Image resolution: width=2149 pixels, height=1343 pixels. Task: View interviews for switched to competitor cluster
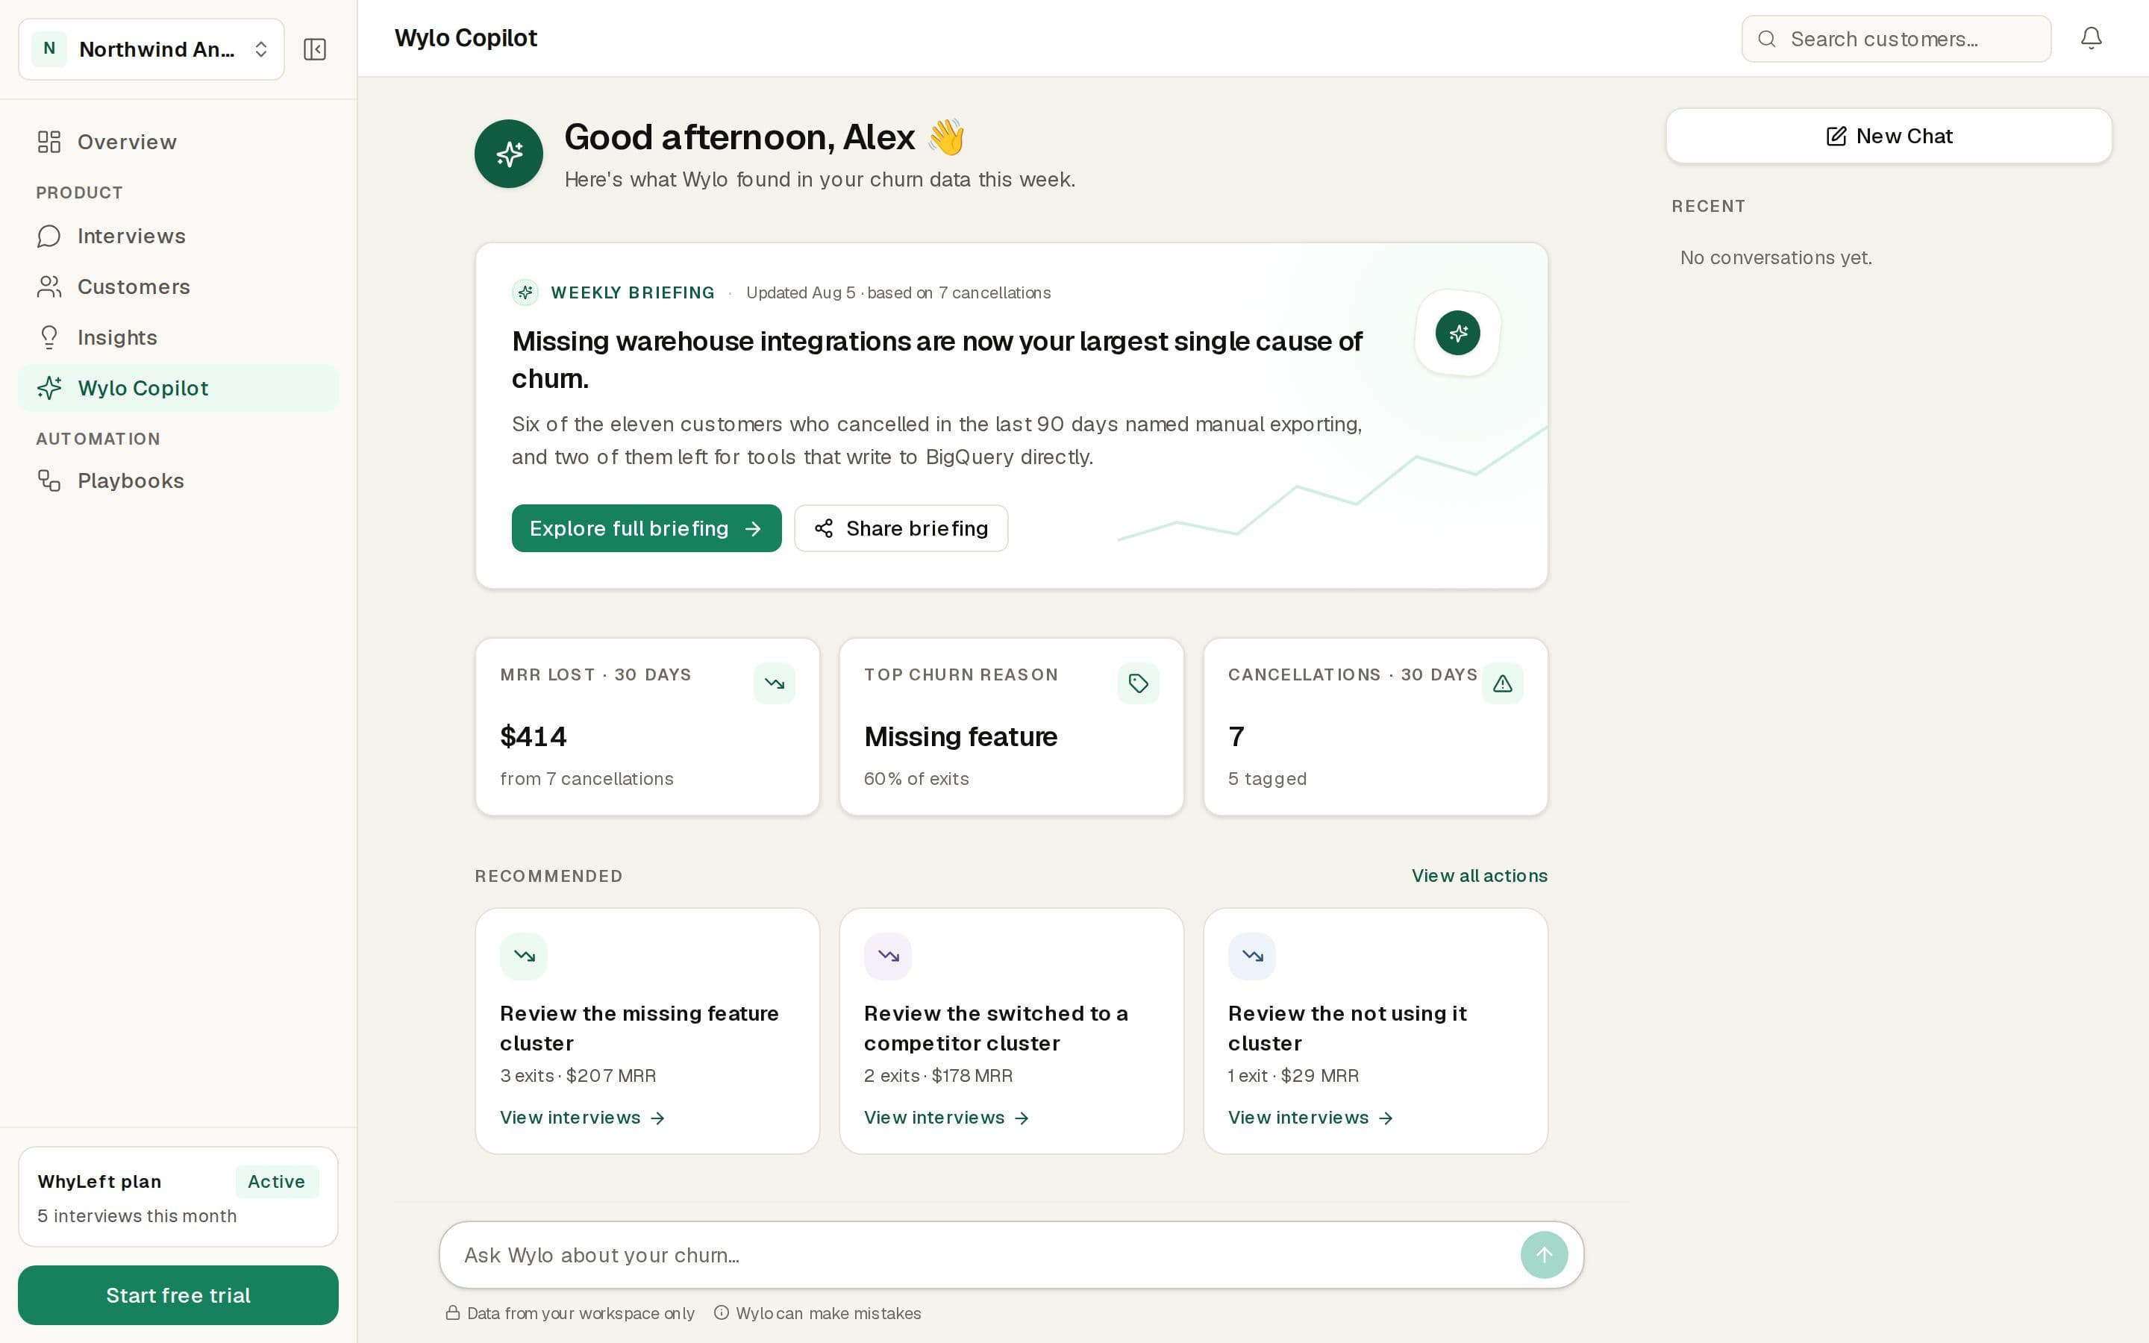coord(947,1118)
